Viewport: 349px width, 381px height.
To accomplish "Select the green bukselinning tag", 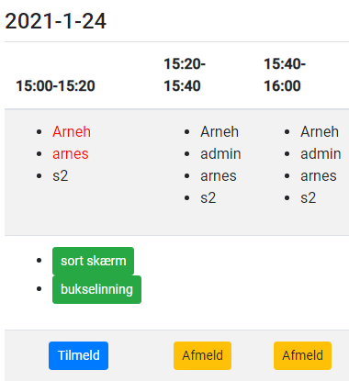I will 96,289.
